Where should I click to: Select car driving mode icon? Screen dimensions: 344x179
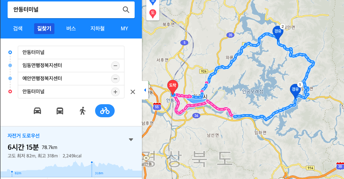click(x=37, y=111)
